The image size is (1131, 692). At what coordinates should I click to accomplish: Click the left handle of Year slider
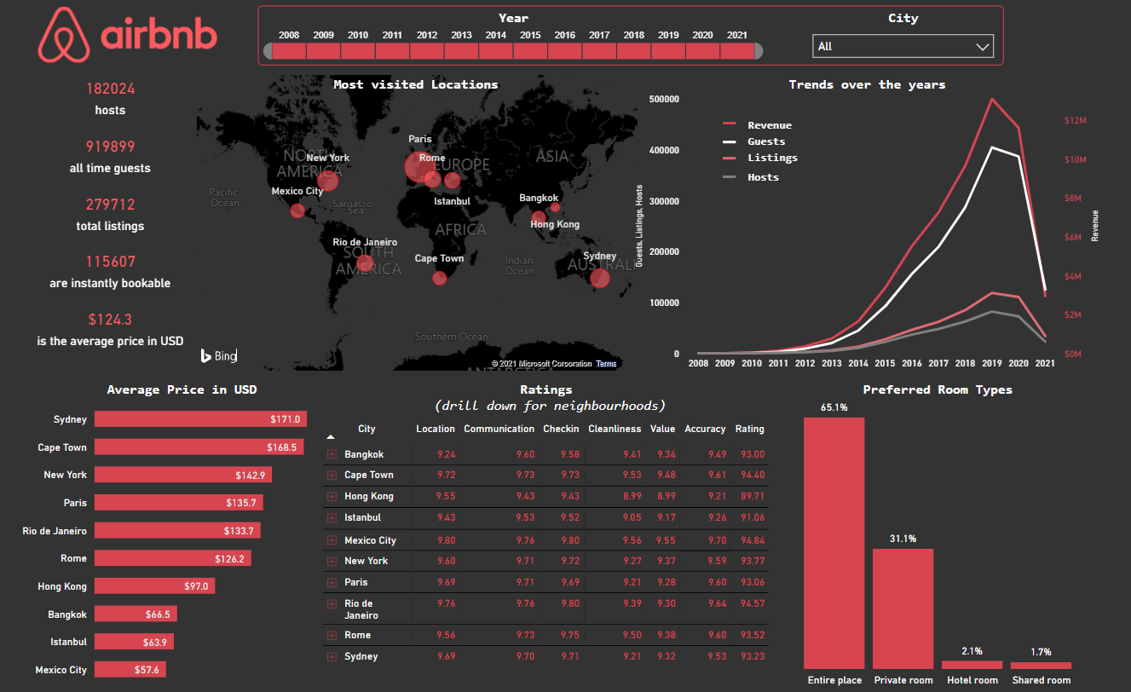click(268, 51)
